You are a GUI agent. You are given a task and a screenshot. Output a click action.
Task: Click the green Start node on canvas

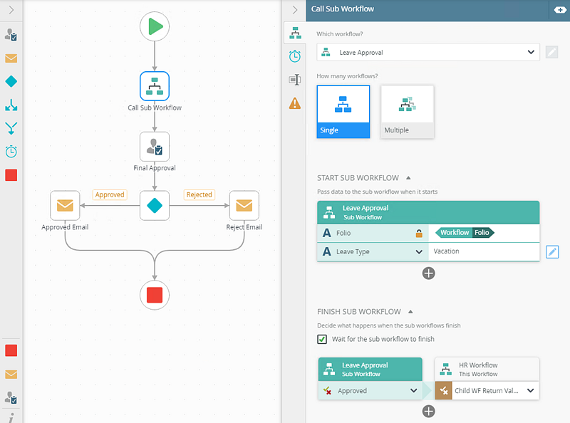click(155, 27)
